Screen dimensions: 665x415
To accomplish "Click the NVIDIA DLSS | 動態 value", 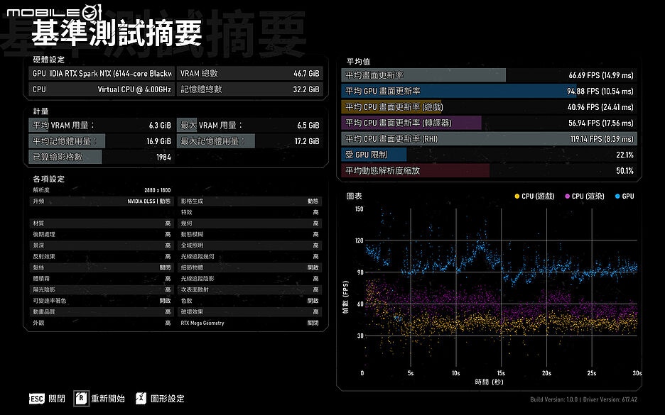I will click(x=149, y=201).
